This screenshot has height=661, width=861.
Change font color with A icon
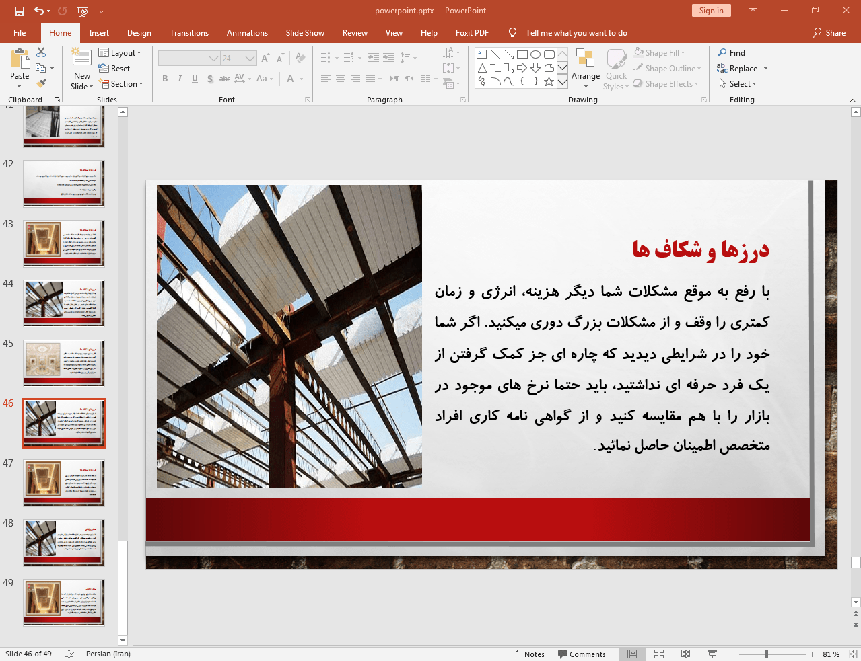coord(290,79)
